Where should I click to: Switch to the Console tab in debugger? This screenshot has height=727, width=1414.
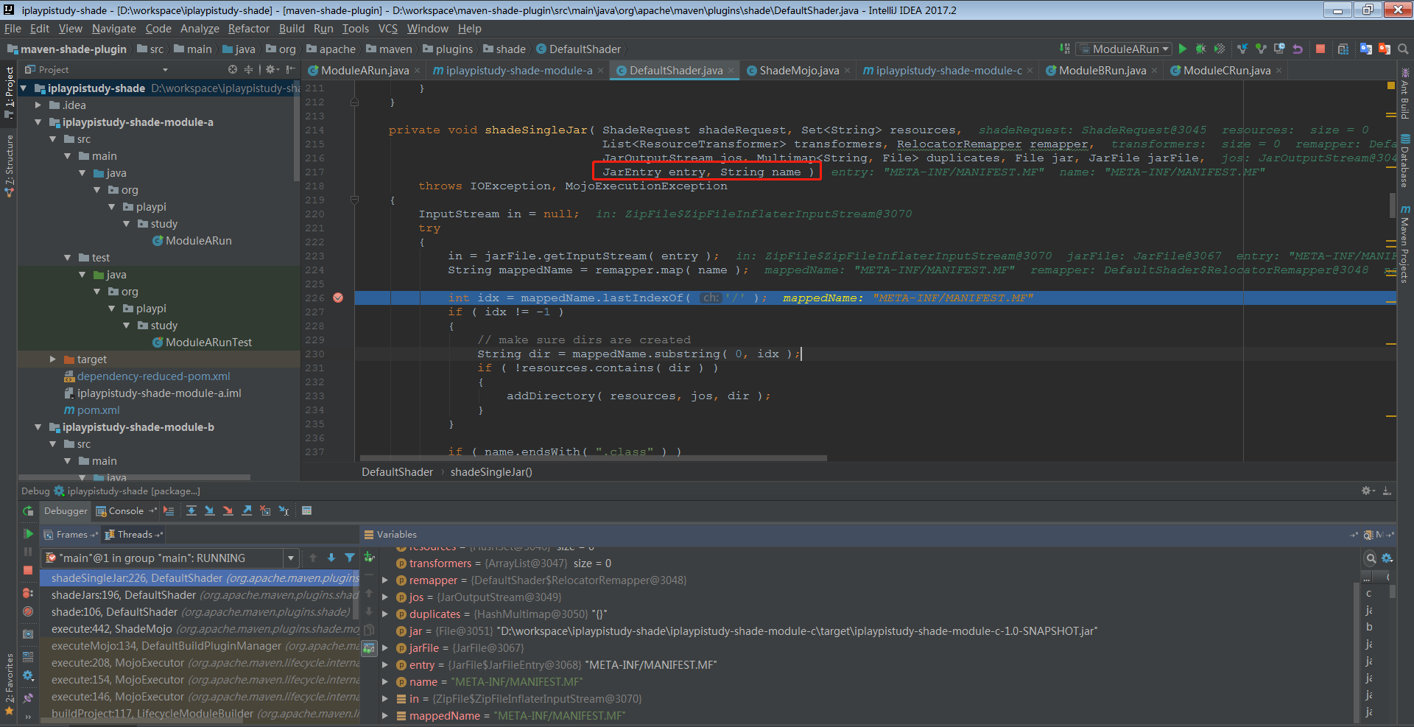click(126, 511)
